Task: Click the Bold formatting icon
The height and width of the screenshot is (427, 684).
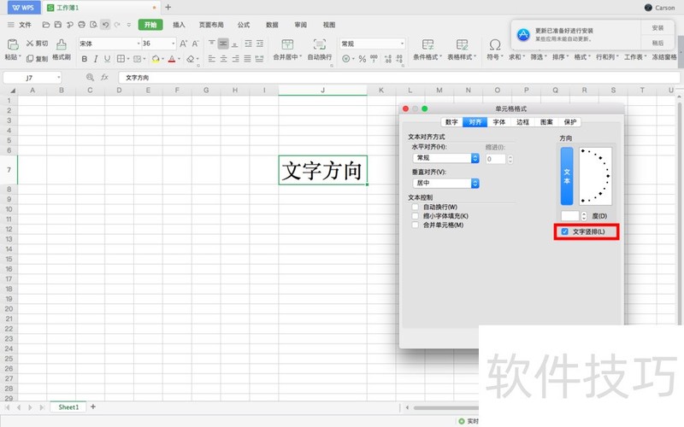Action: pos(84,59)
